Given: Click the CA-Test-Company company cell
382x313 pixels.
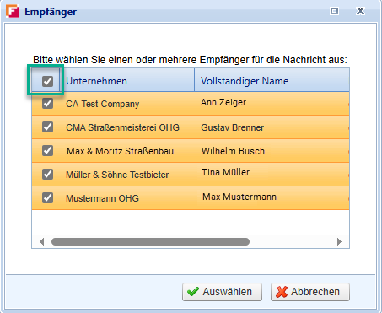Looking at the screenshot, I should pos(127,104).
